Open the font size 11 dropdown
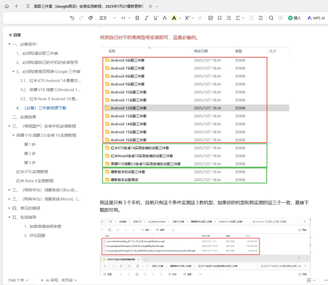Image resolution: width=328 pixels, height=285 pixels. click(x=125, y=18)
